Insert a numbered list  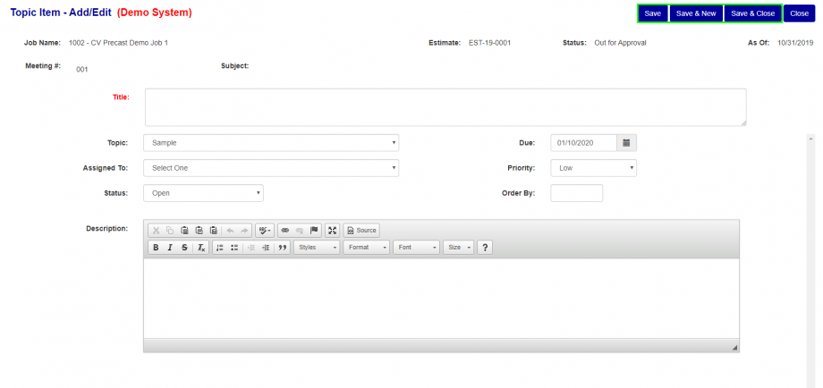pyautogui.click(x=220, y=248)
